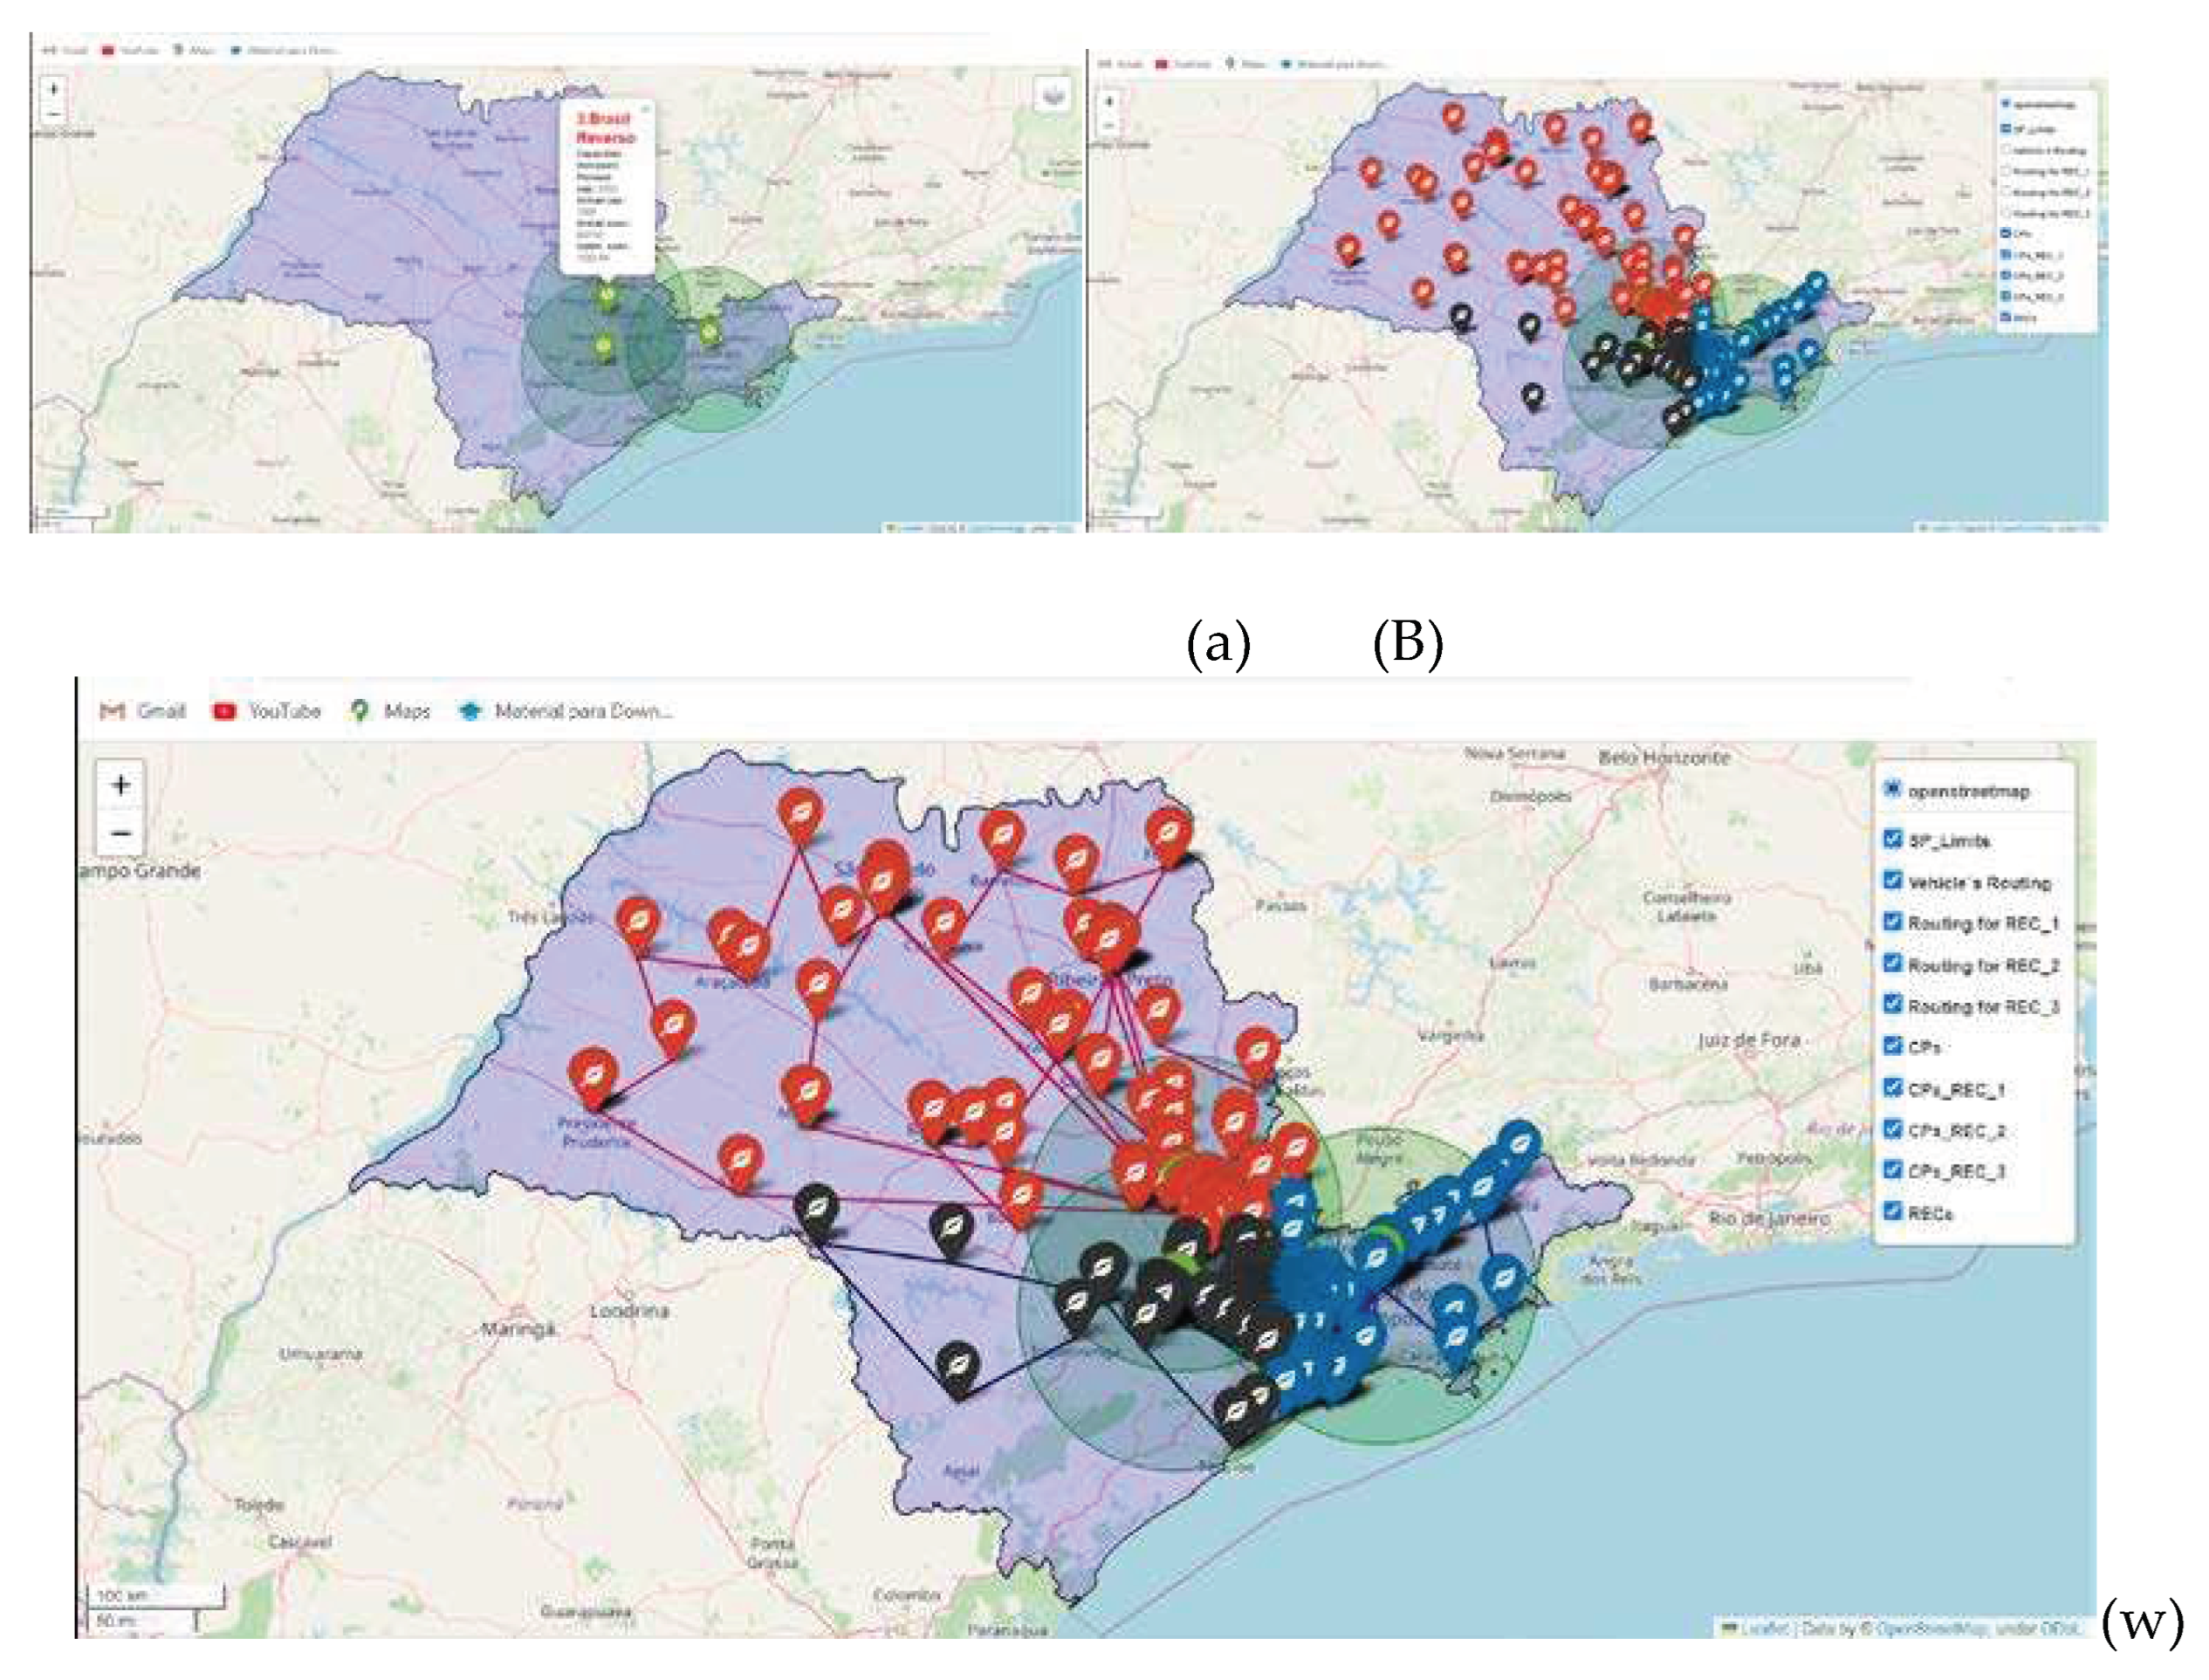
Task: Close the Brasil Reverso popup
Action: click(645, 108)
